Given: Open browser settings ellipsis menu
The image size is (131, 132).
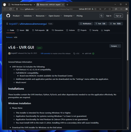Looking at the screenshot, I should (121, 9).
